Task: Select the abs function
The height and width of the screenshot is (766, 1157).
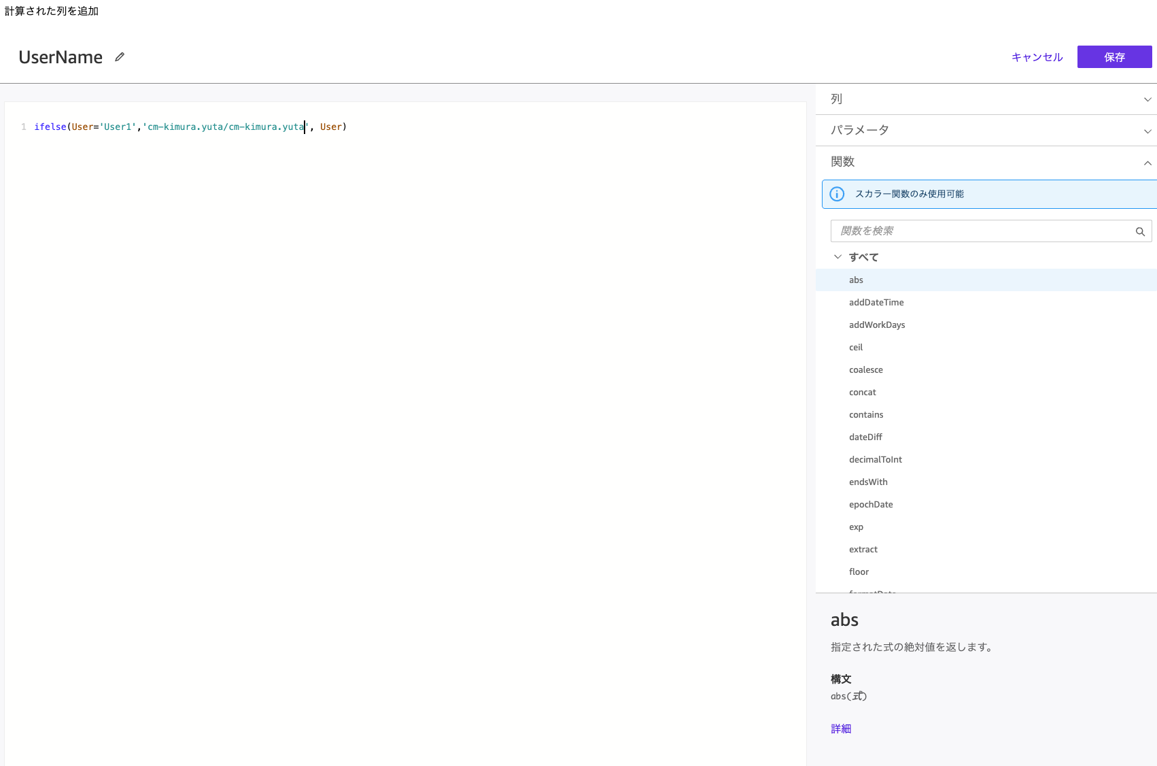Action: pos(856,280)
